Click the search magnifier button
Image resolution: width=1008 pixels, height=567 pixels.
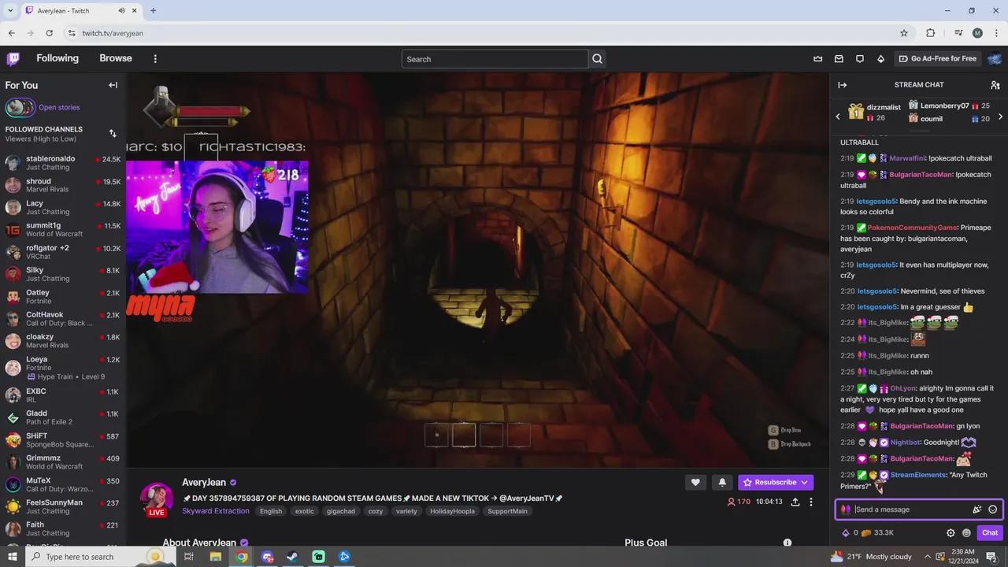(x=597, y=59)
